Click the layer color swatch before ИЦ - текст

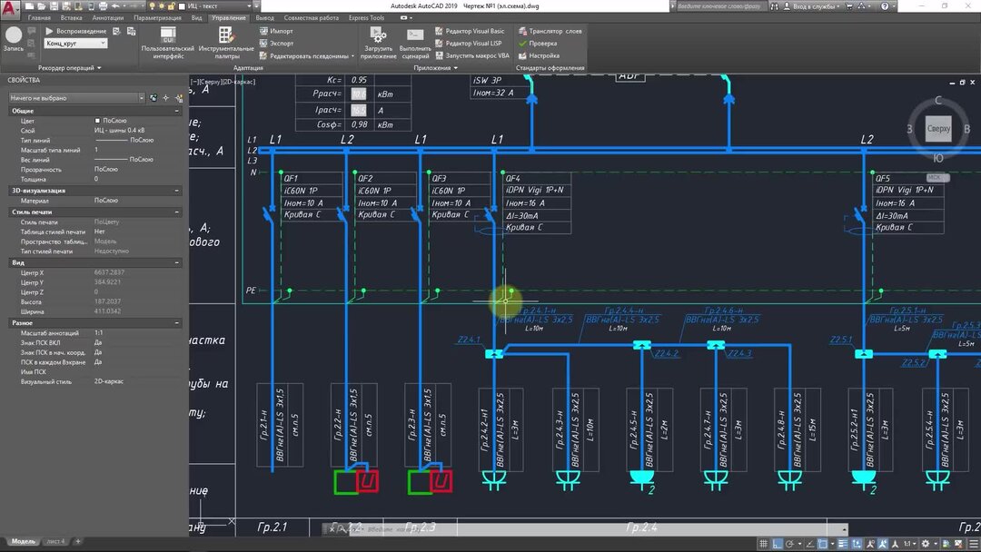(182, 6)
